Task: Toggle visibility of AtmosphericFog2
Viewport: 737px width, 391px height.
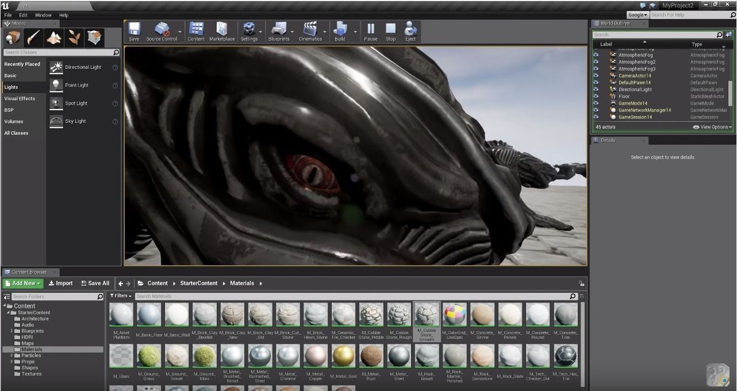Action: 596,62
